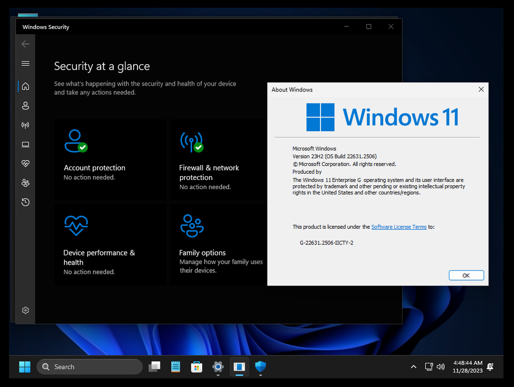
Task: Click the Windows 11 logo in About dialog
Action: pos(382,118)
